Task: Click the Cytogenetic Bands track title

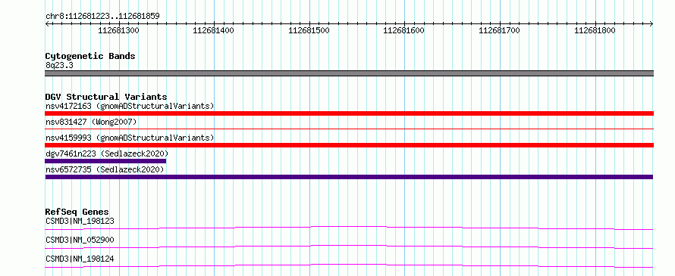Action: pyautogui.click(x=90, y=56)
